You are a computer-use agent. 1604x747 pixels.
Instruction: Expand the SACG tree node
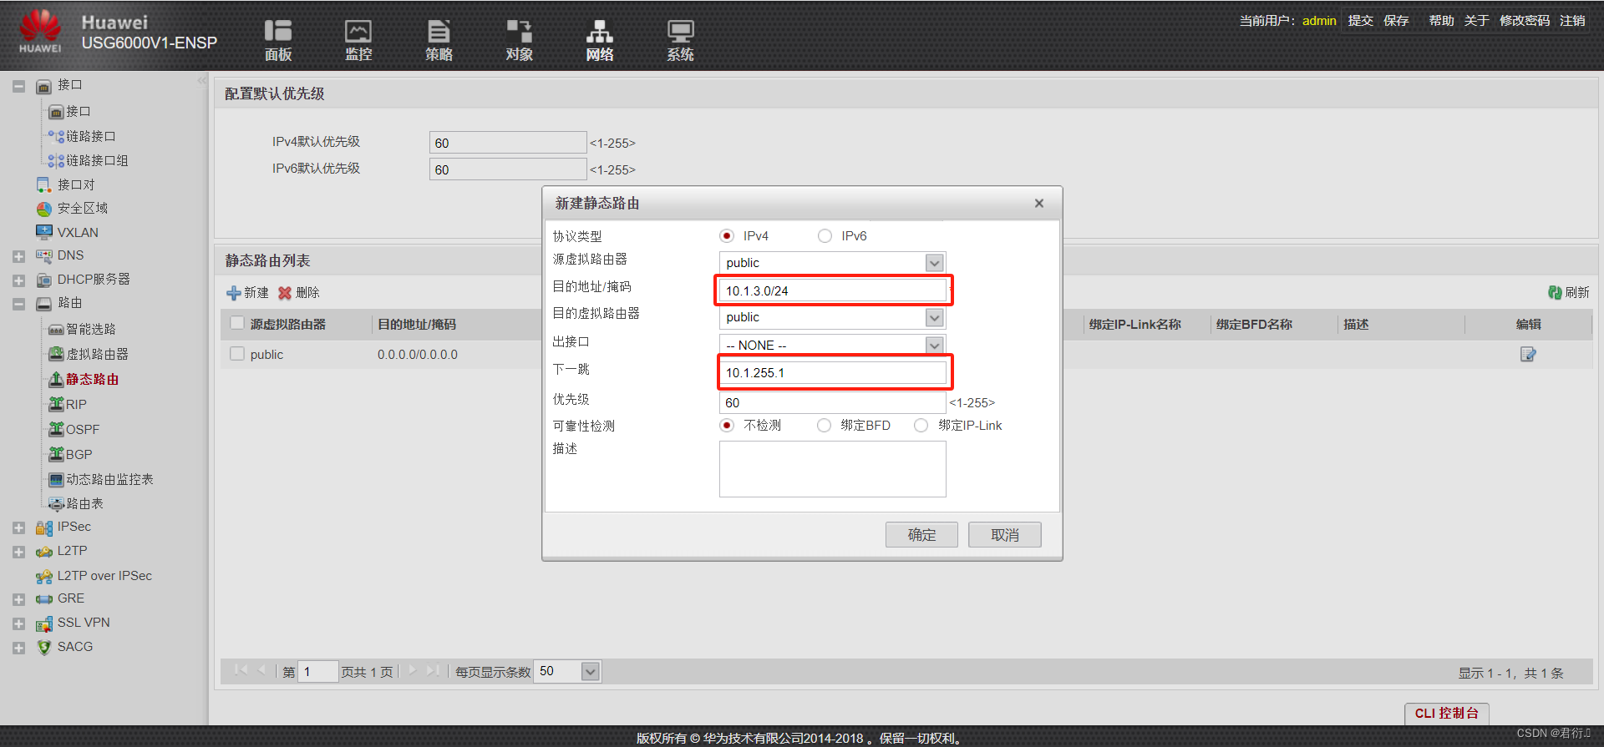(x=18, y=648)
